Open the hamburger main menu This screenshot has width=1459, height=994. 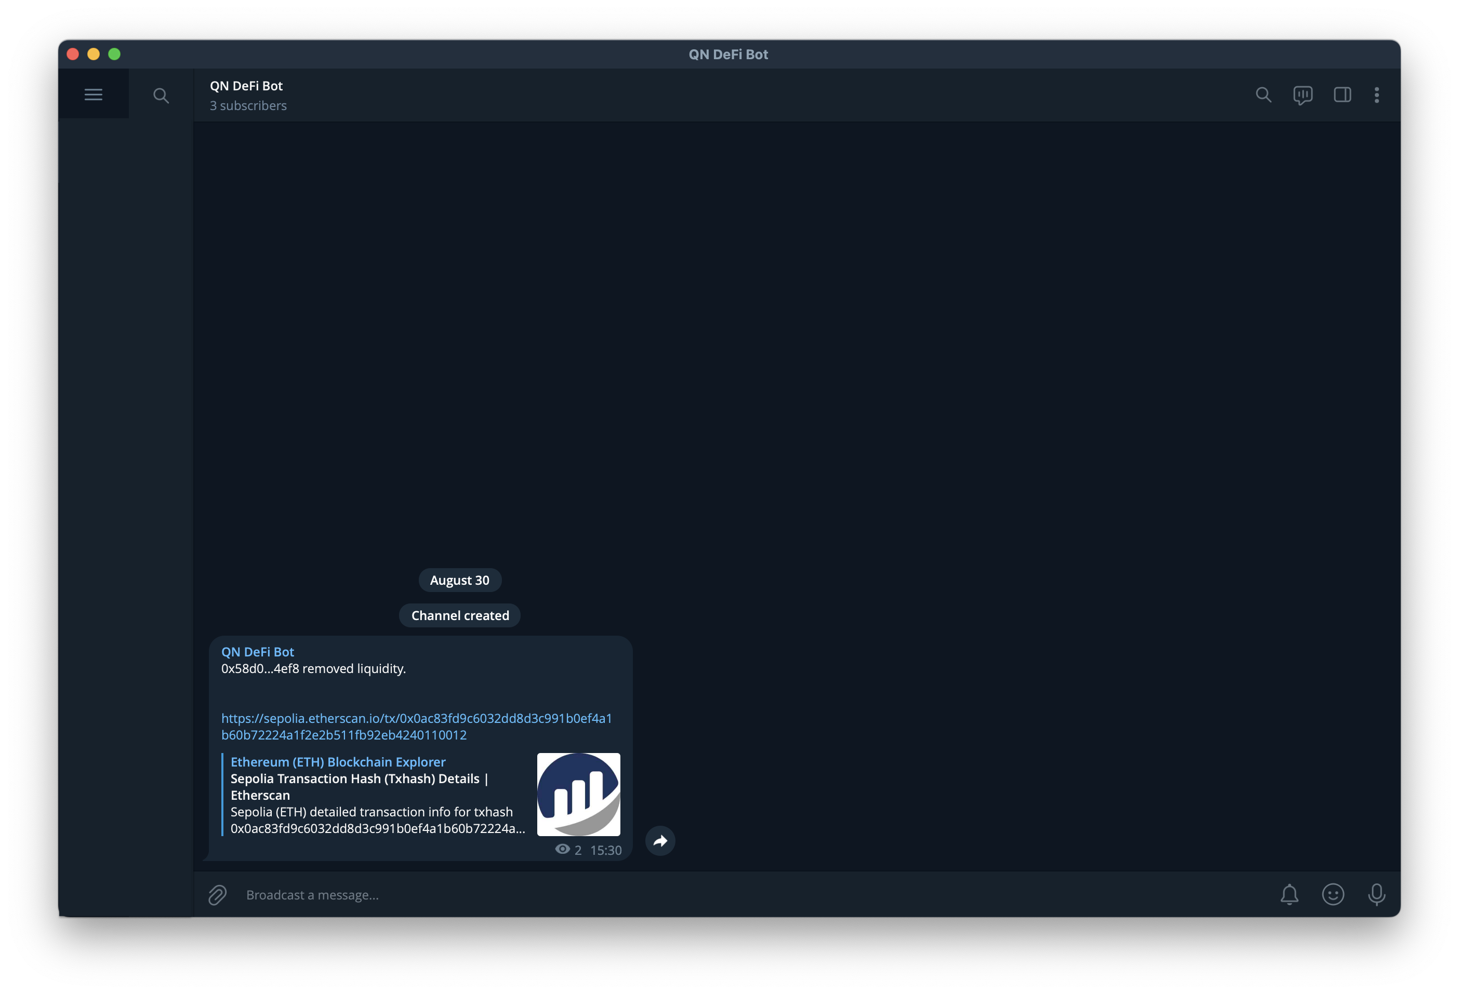[93, 95]
